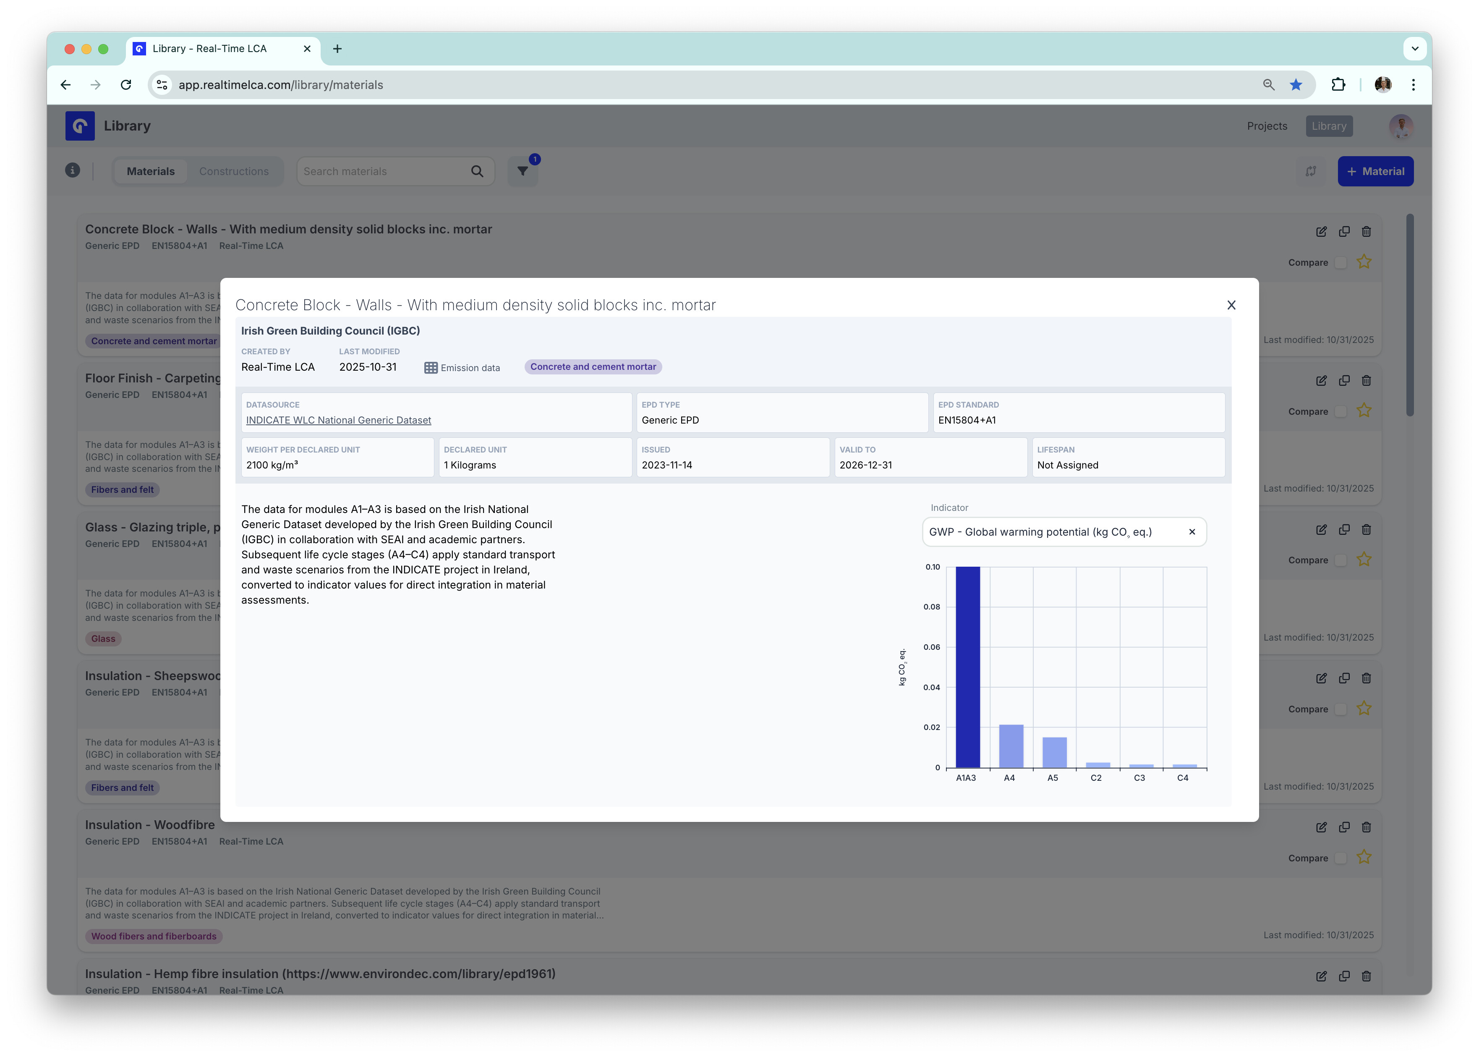Duplicate the Insulation - Woodfibre material
1479x1057 pixels.
point(1344,827)
